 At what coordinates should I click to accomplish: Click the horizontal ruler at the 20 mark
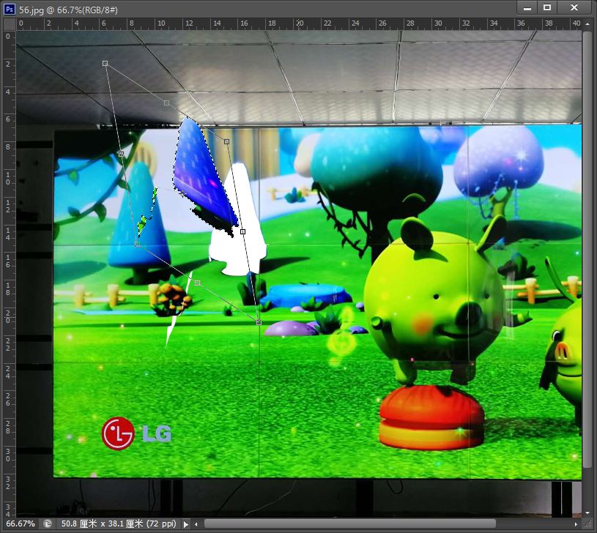click(x=299, y=25)
